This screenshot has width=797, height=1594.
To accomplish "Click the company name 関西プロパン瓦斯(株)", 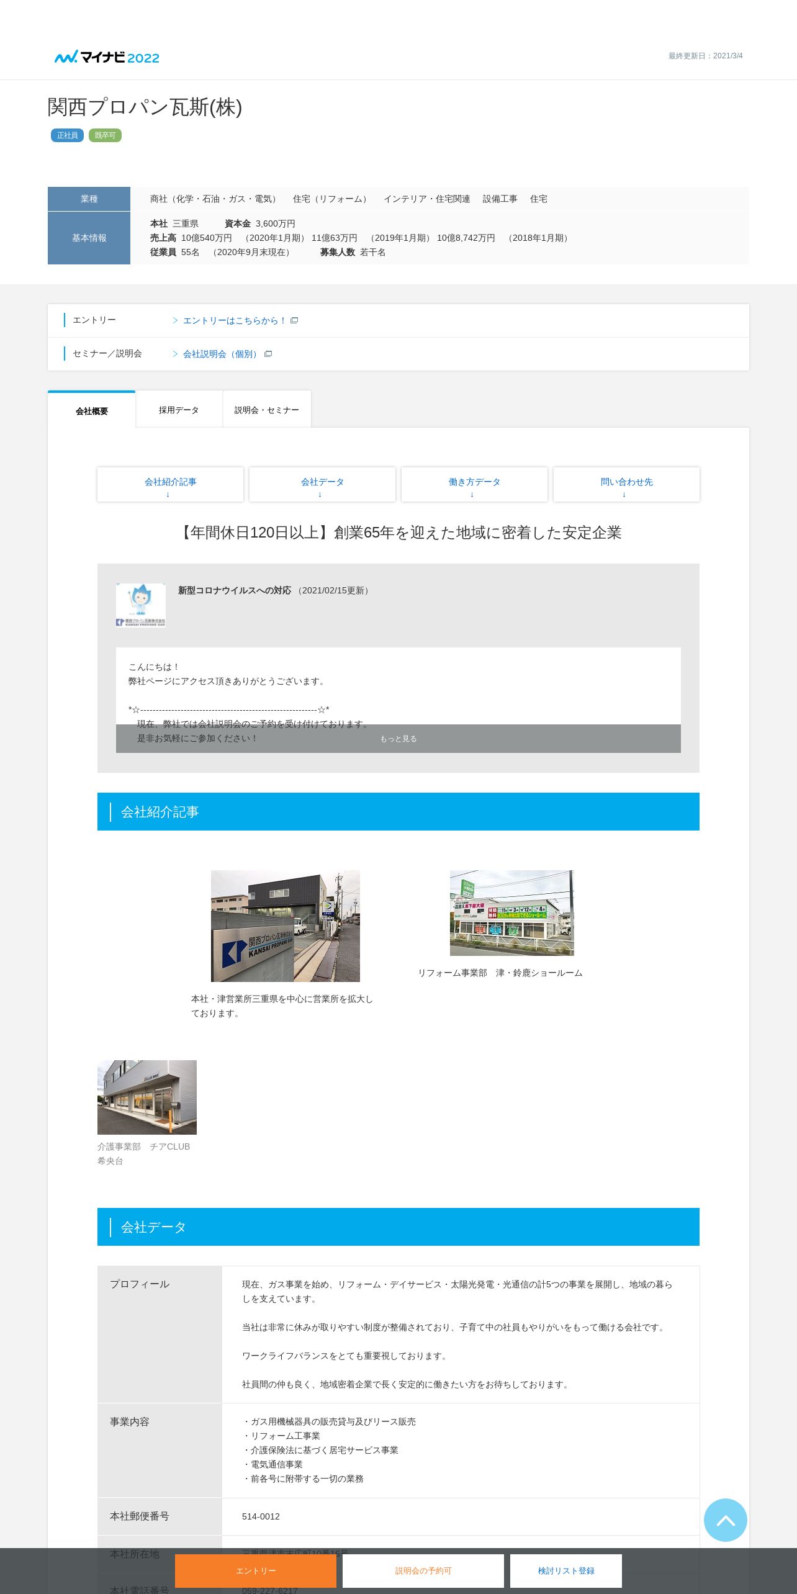I will click(x=145, y=107).
